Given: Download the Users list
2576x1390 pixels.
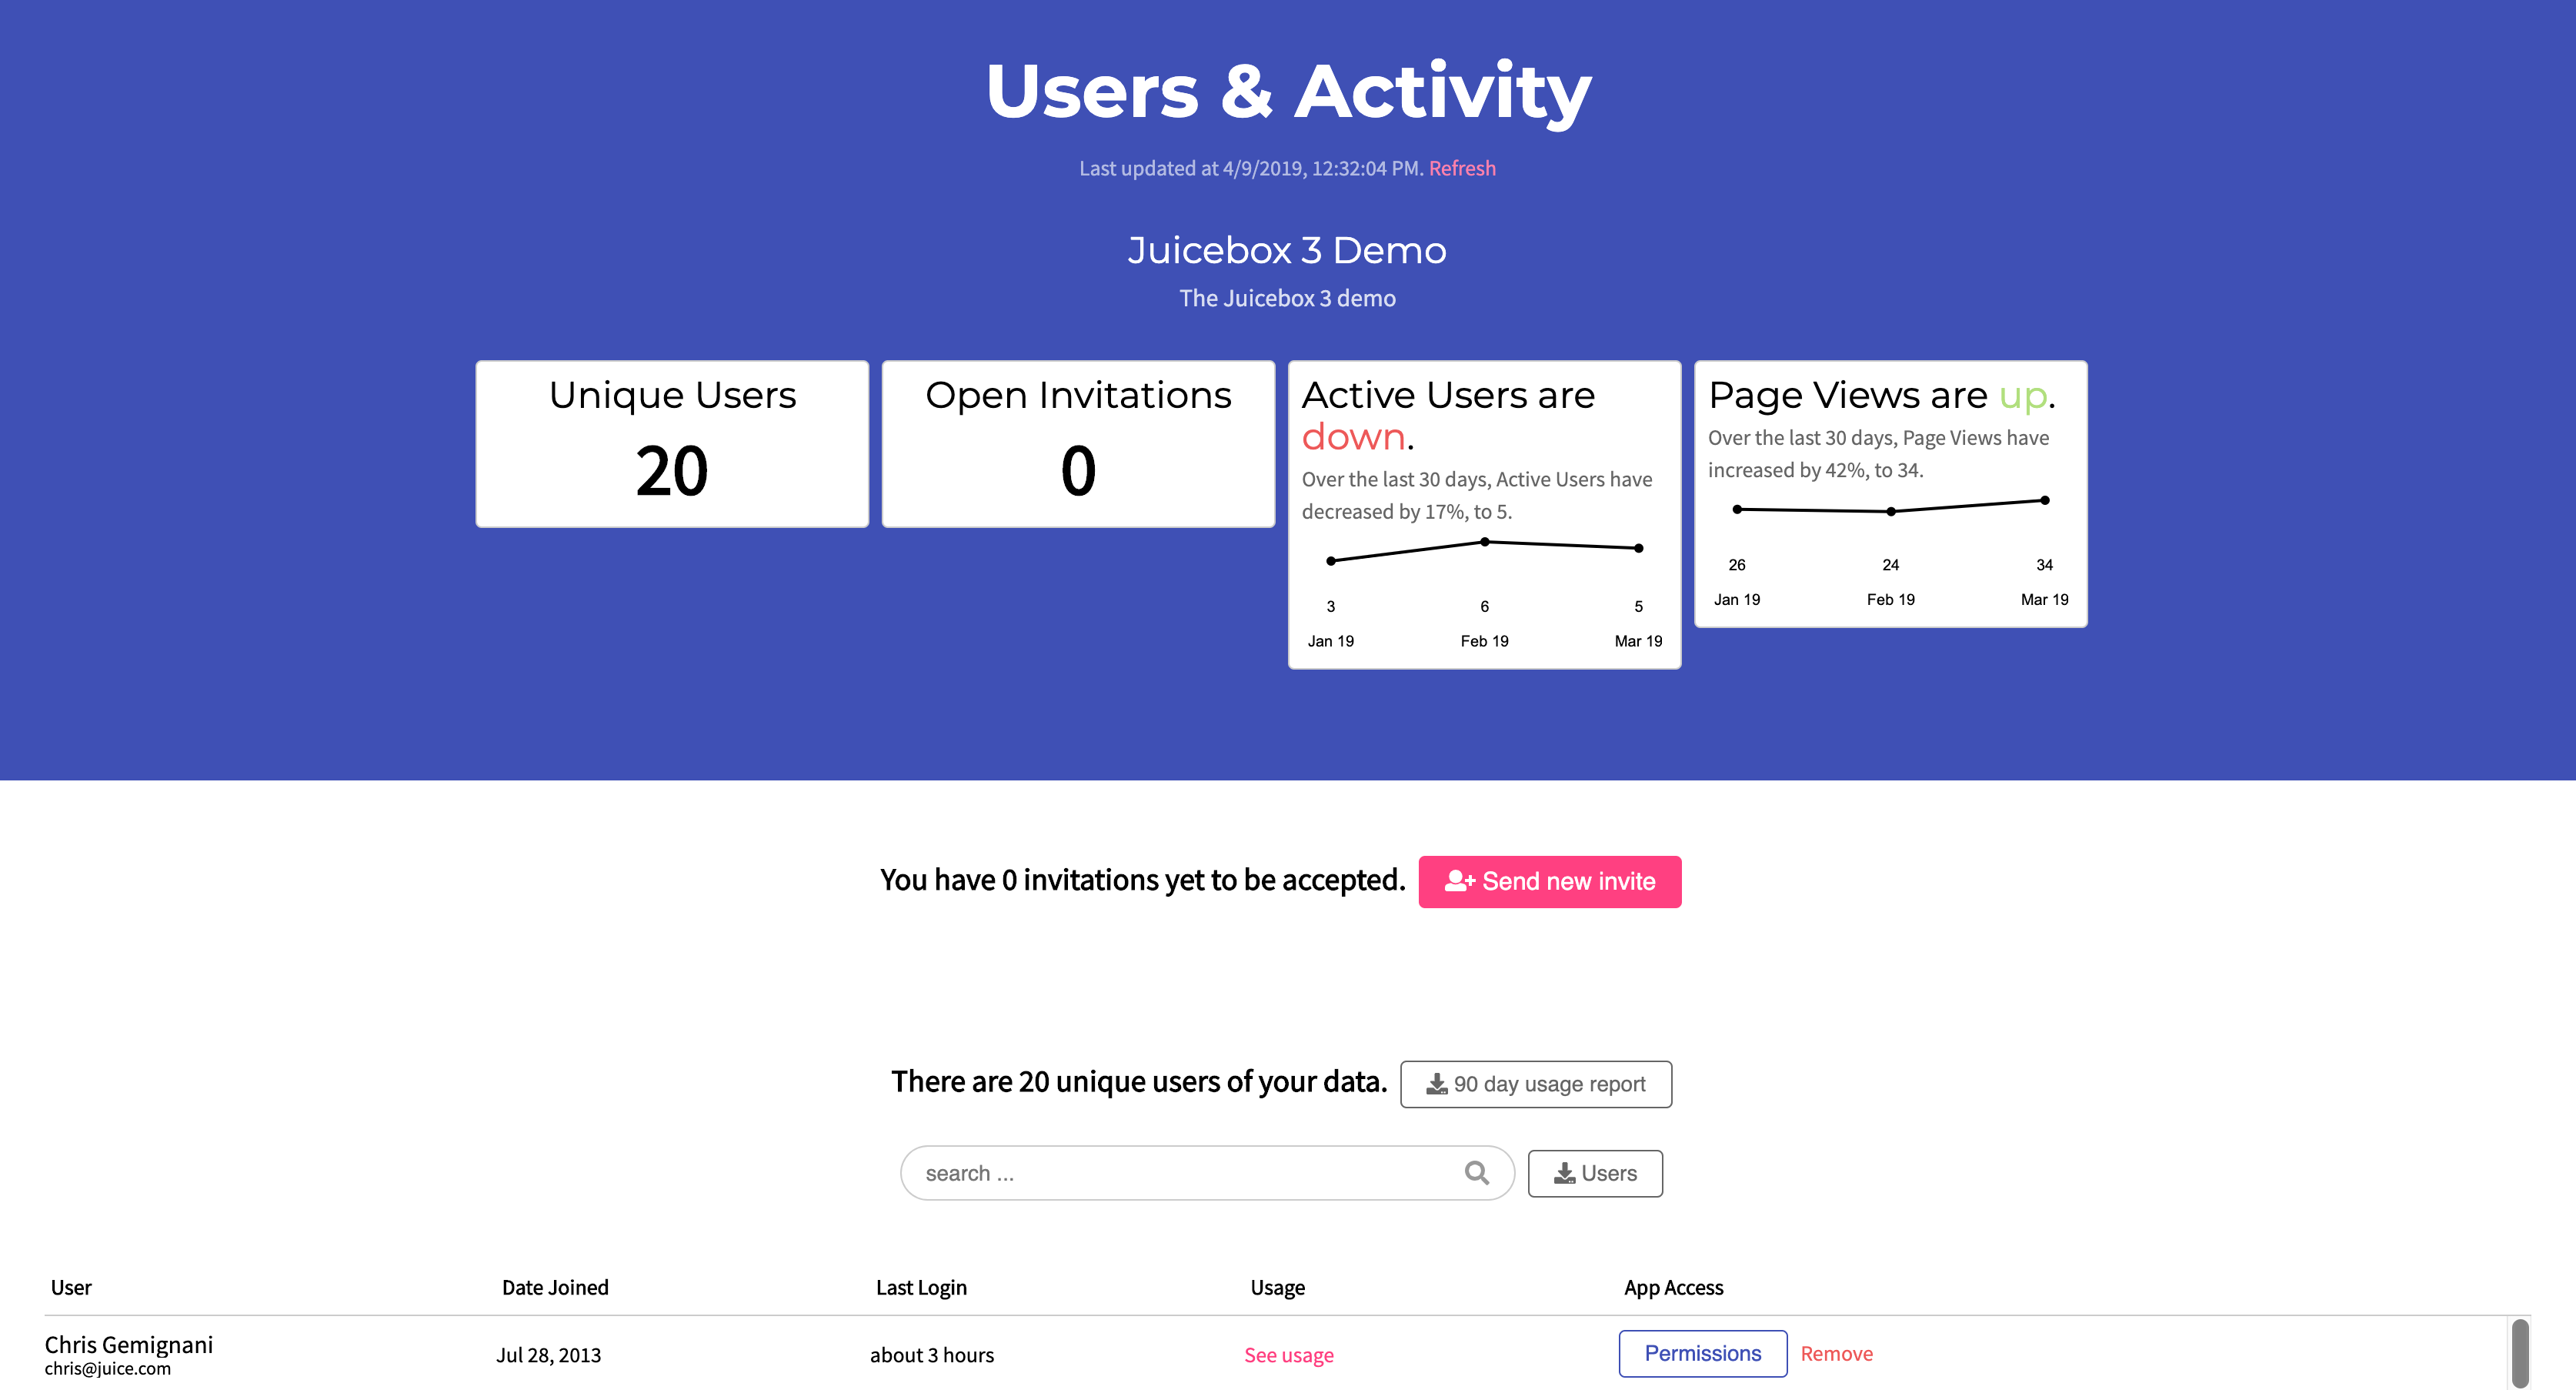Looking at the screenshot, I should (1594, 1173).
